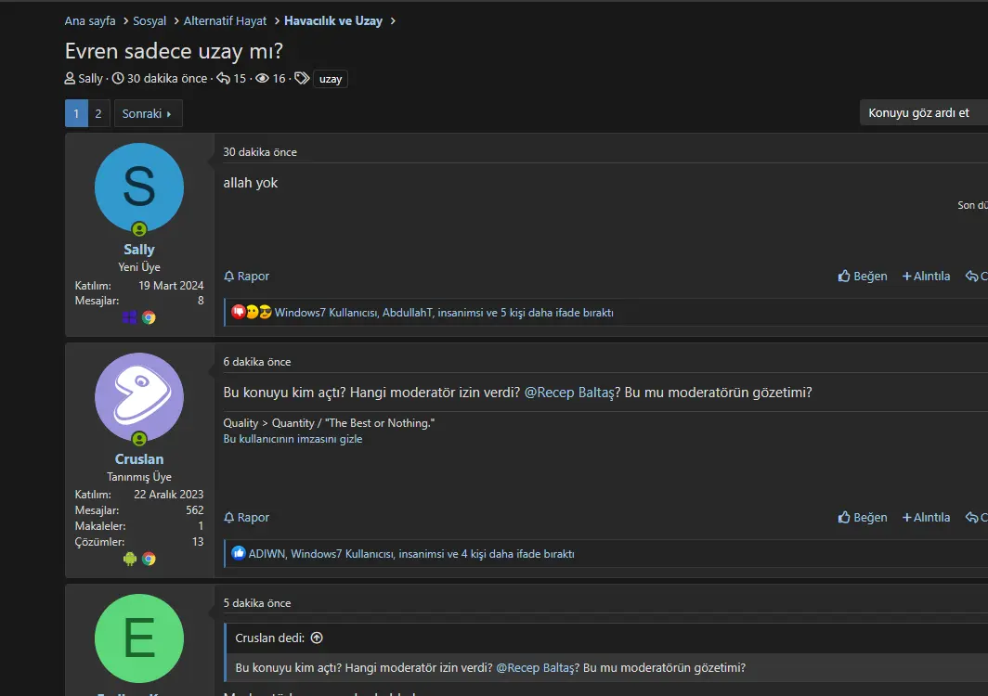Click the Android icon under Cruslan's profile
The image size is (988, 696).
130,559
